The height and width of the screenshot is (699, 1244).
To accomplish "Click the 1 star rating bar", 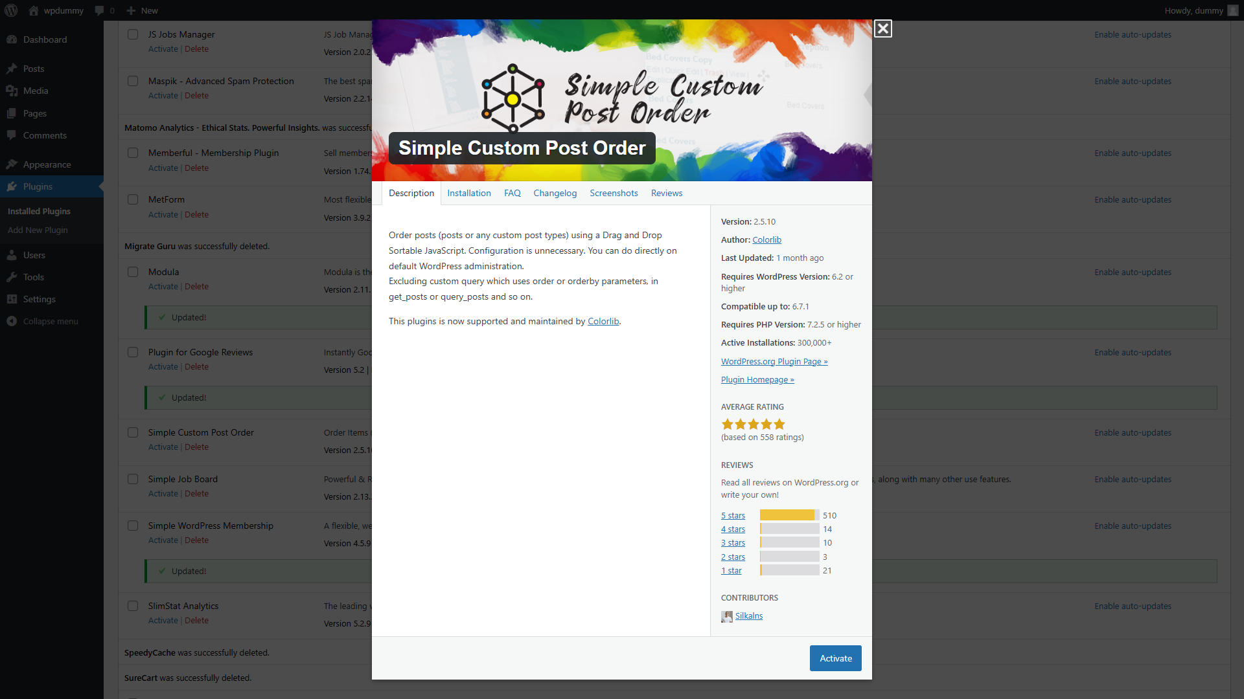I will coord(790,570).
